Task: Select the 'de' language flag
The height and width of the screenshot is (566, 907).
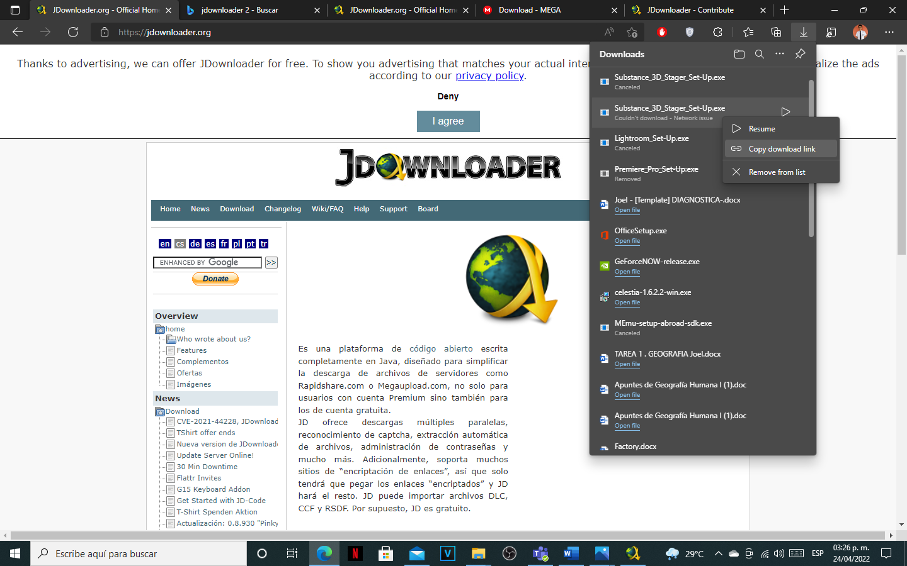Action: click(x=195, y=244)
